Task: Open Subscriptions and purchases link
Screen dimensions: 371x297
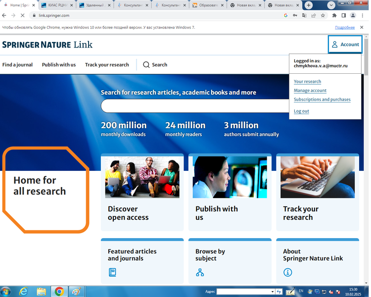Action: coord(322,99)
